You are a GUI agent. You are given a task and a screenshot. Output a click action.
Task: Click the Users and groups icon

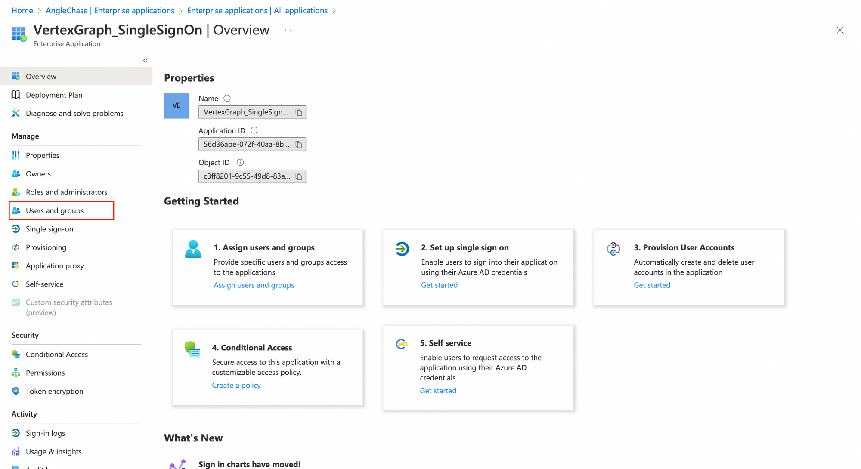point(16,210)
